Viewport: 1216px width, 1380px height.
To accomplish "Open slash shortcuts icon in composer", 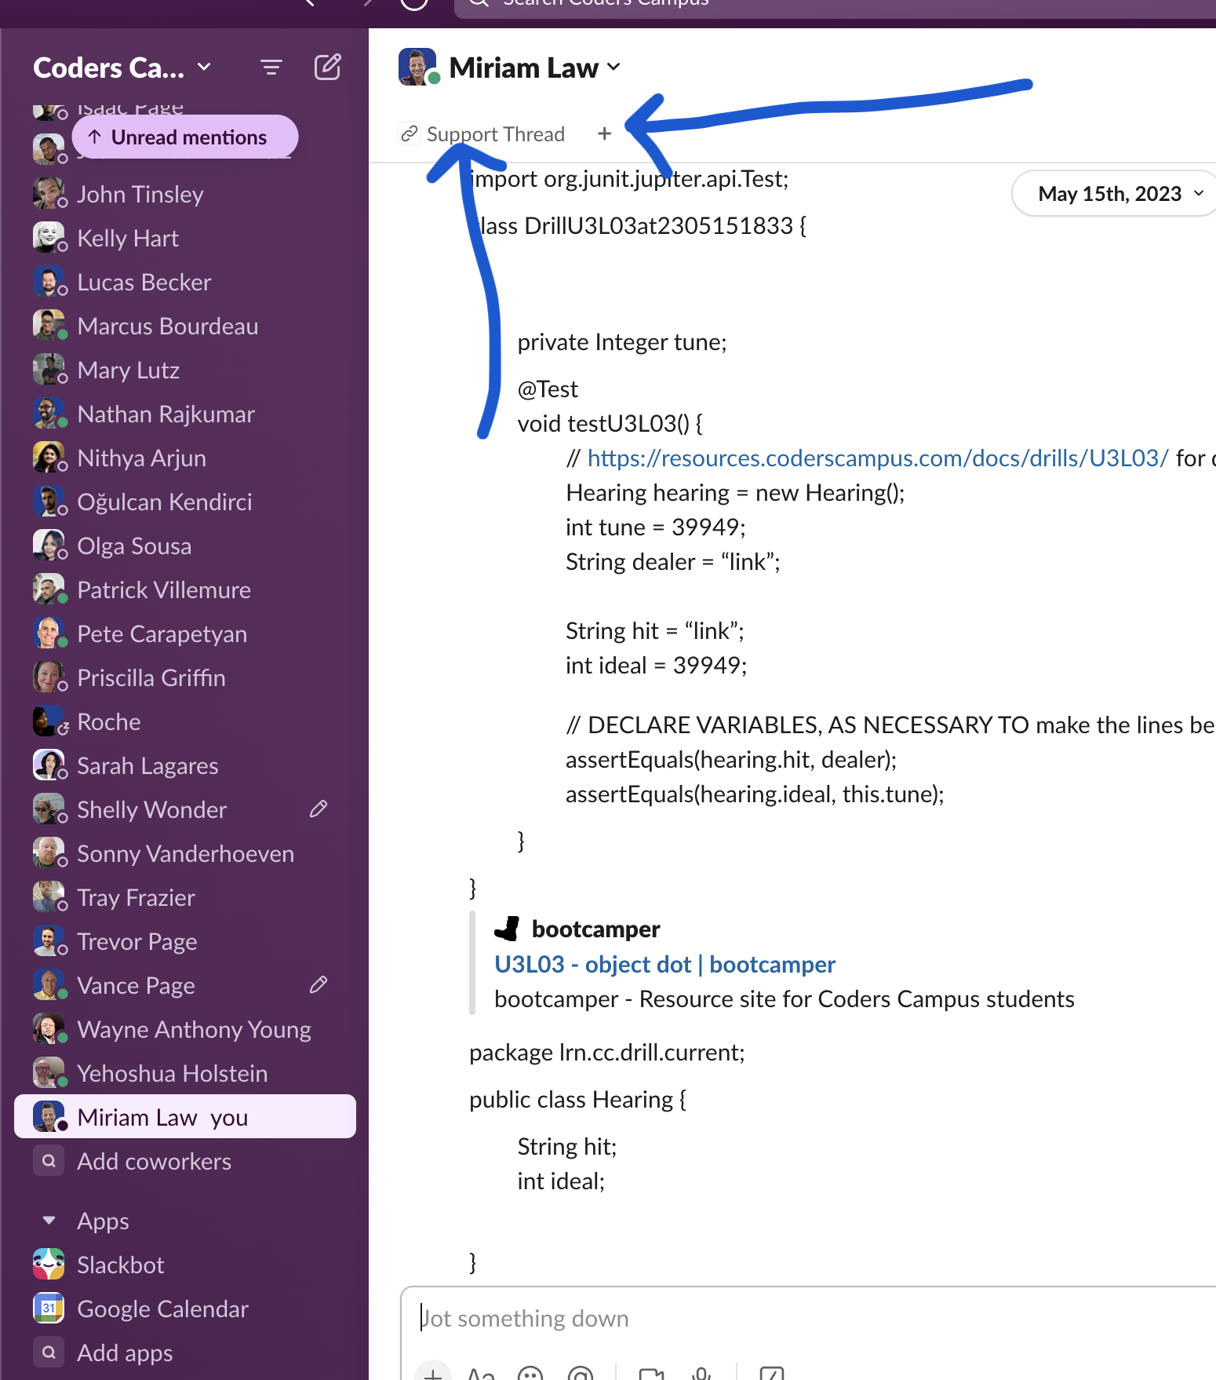I will 771,1374.
